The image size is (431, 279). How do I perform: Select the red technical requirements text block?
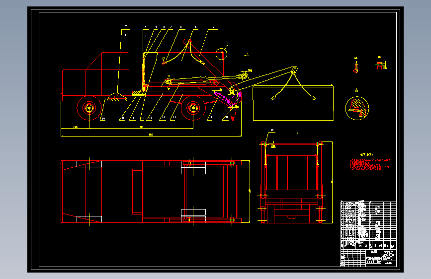point(370,164)
